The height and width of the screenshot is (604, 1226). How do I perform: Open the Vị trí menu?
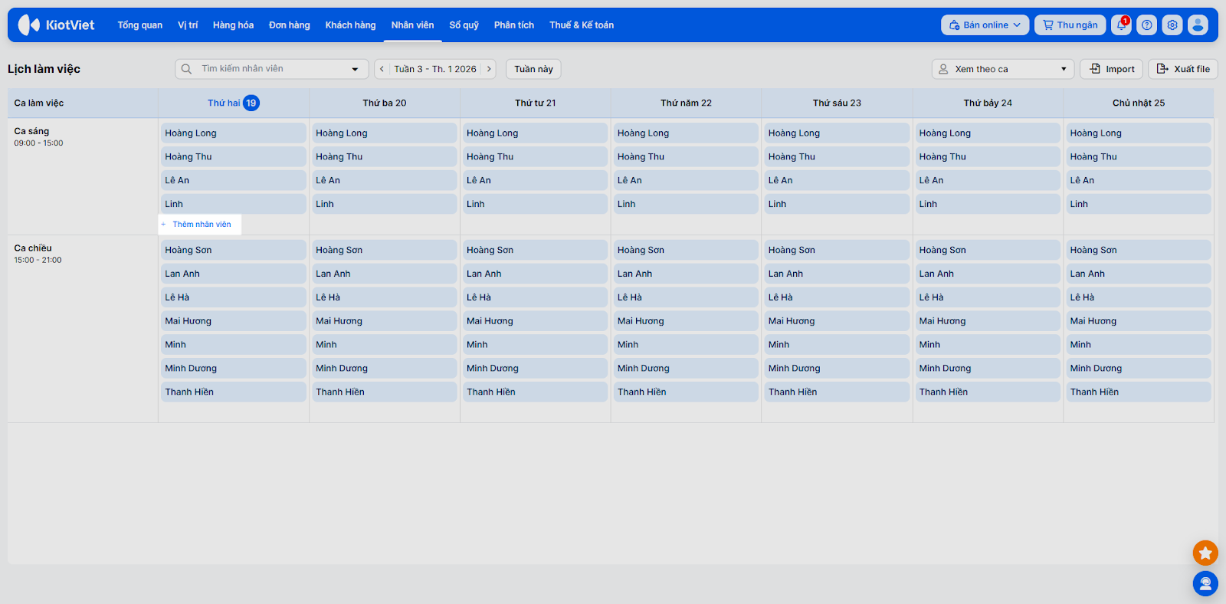point(188,25)
